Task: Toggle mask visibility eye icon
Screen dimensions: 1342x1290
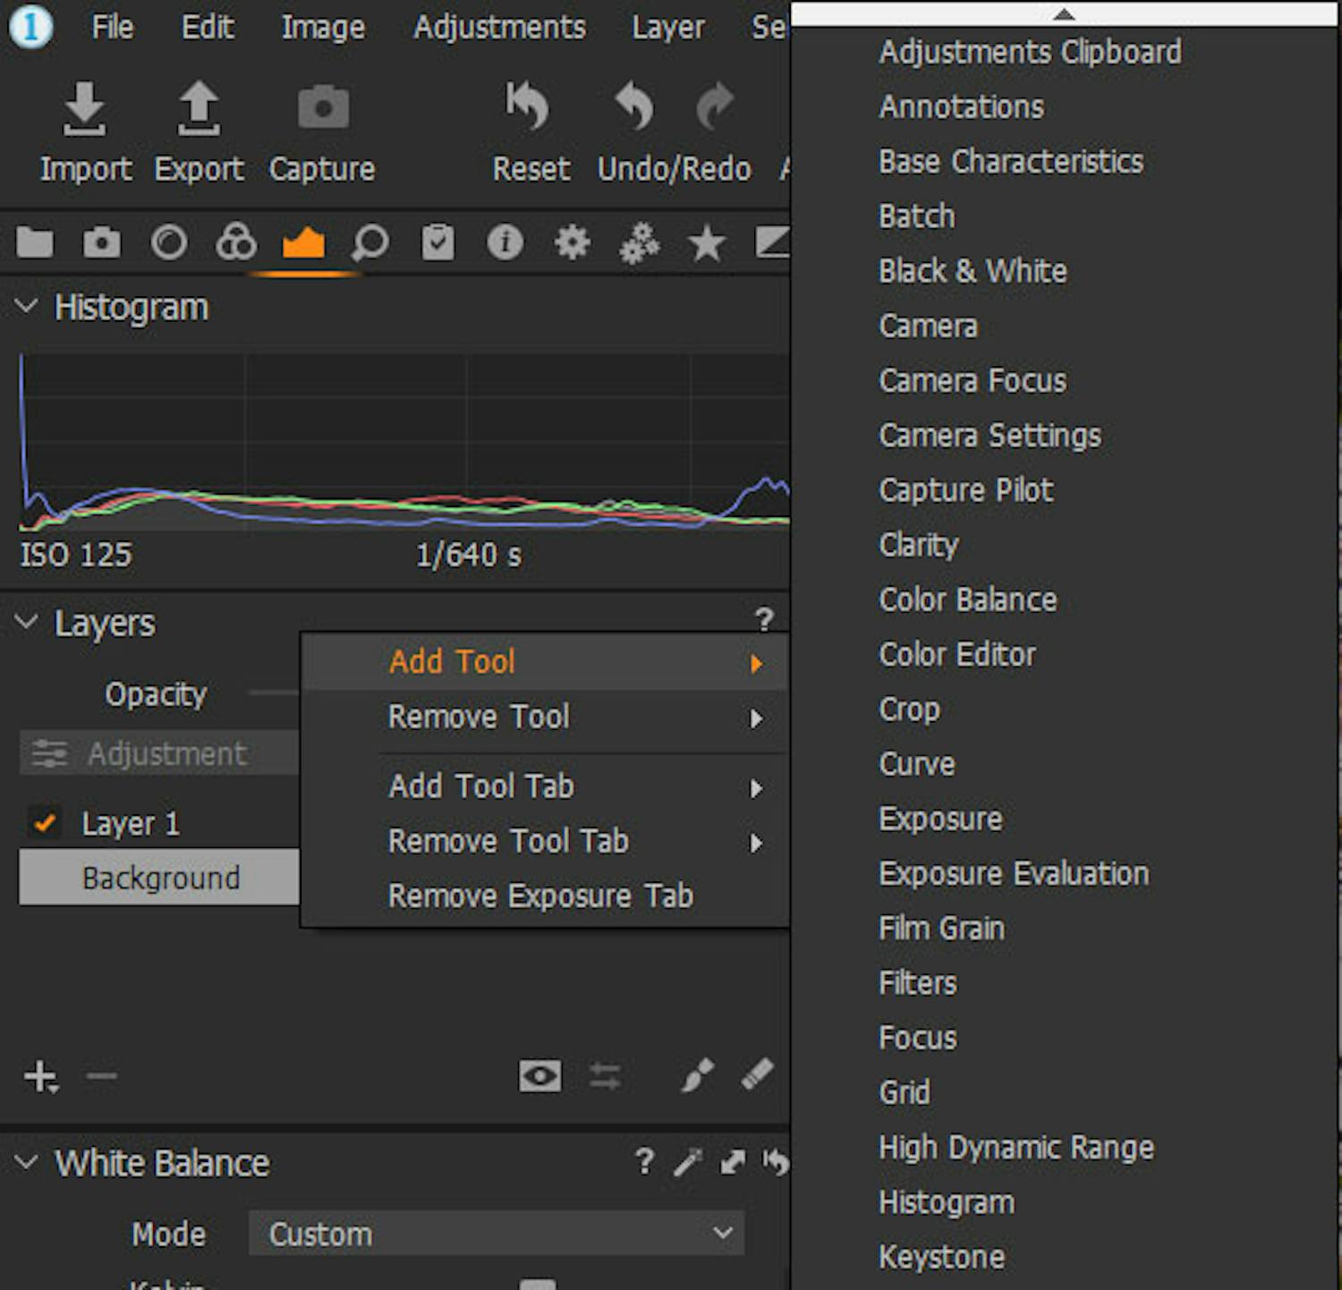Action: (539, 1075)
